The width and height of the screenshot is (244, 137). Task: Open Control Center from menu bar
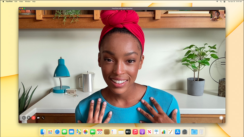(x=224, y=2)
